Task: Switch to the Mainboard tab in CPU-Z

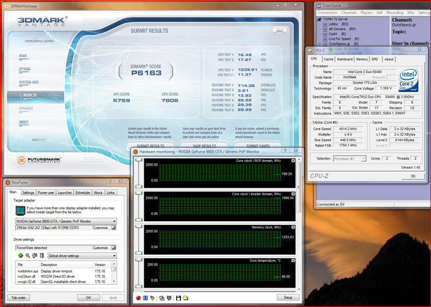Action: click(x=345, y=59)
